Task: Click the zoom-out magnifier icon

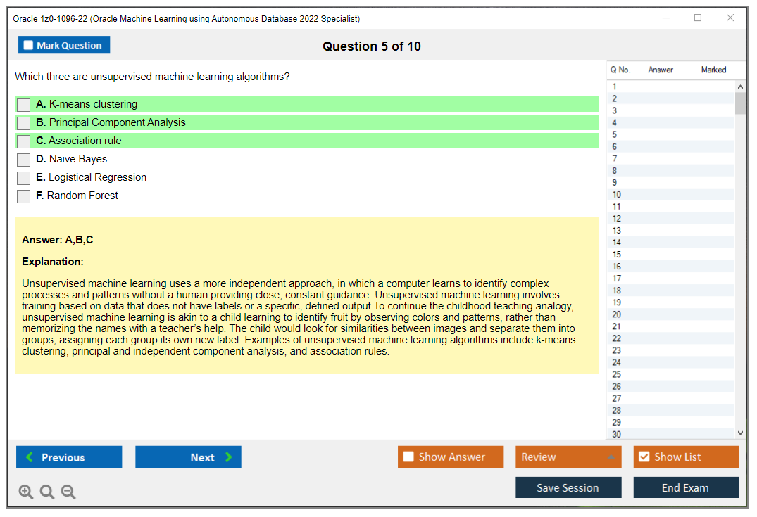Action: pos(68,492)
